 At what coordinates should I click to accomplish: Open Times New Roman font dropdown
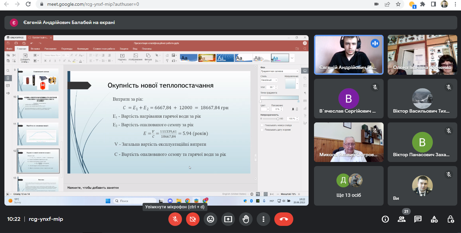(52, 55)
